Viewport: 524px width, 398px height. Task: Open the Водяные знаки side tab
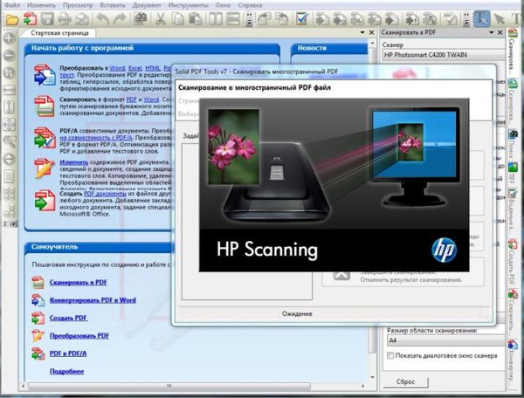pos(512,211)
